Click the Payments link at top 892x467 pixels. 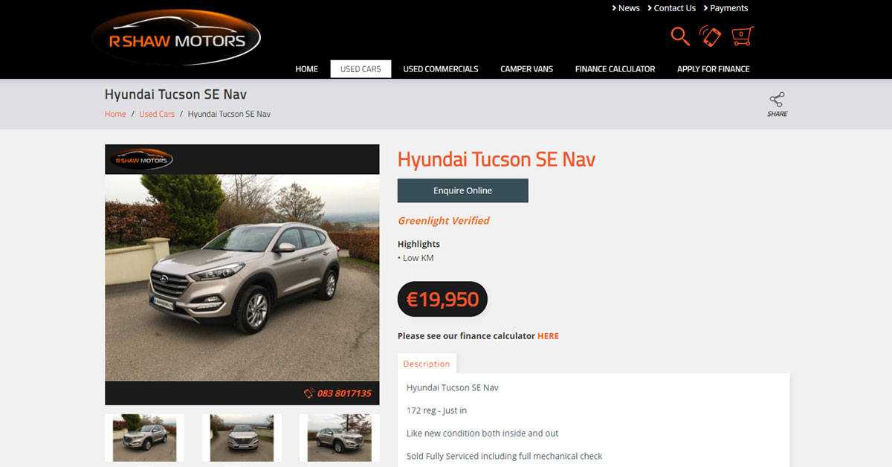click(726, 8)
